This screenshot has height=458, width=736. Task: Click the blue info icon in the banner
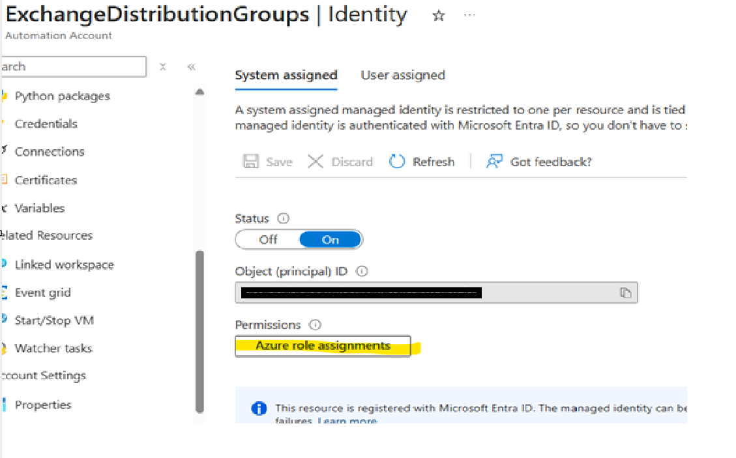point(259,408)
